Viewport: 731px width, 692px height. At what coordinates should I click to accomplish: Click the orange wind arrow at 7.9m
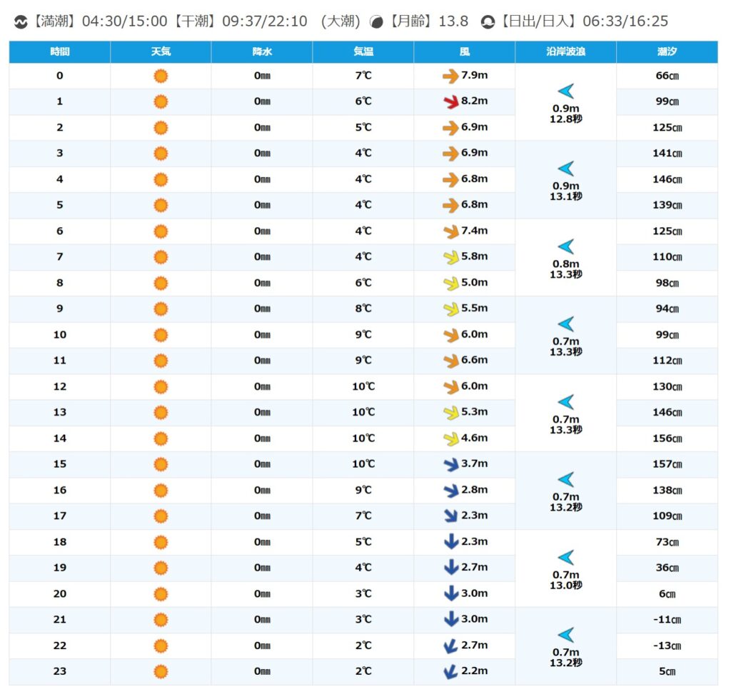click(450, 76)
